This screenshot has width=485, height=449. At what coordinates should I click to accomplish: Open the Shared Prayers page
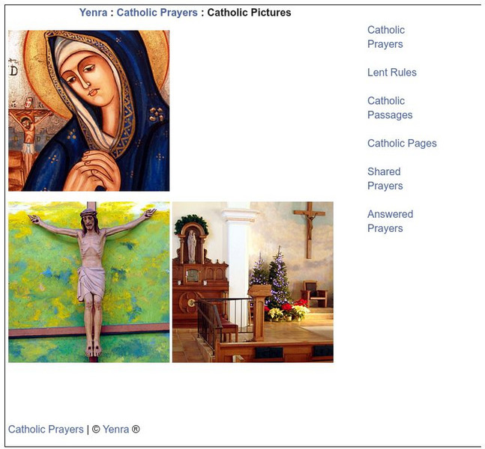point(385,179)
